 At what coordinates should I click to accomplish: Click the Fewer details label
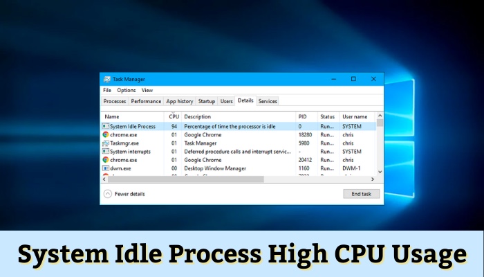(130, 194)
